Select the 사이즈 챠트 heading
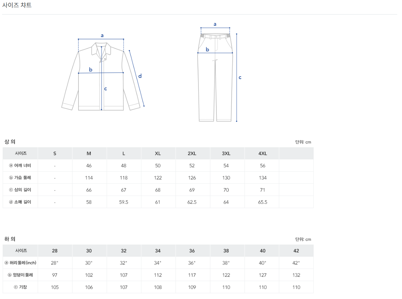The image size is (402, 299). coord(17,5)
